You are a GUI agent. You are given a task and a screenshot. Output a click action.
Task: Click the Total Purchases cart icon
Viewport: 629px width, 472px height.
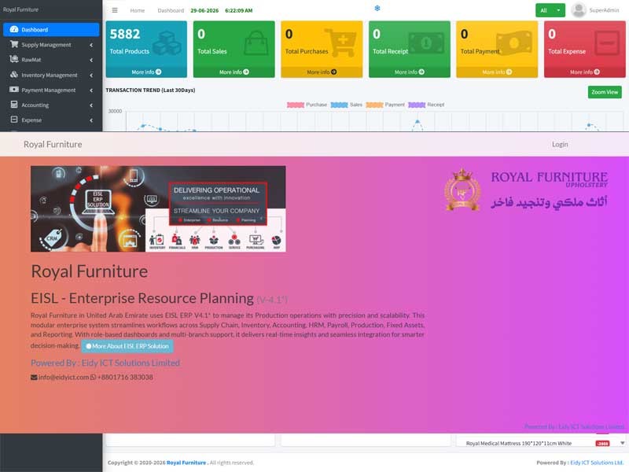pos(341,42)
